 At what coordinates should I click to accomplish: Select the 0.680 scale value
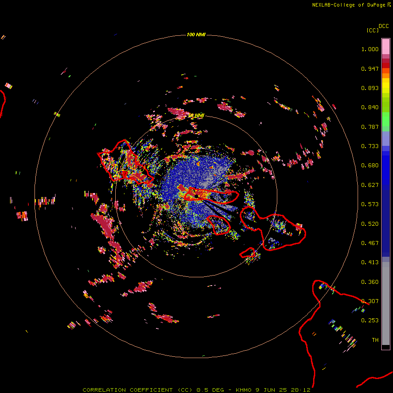pos(370,165)
